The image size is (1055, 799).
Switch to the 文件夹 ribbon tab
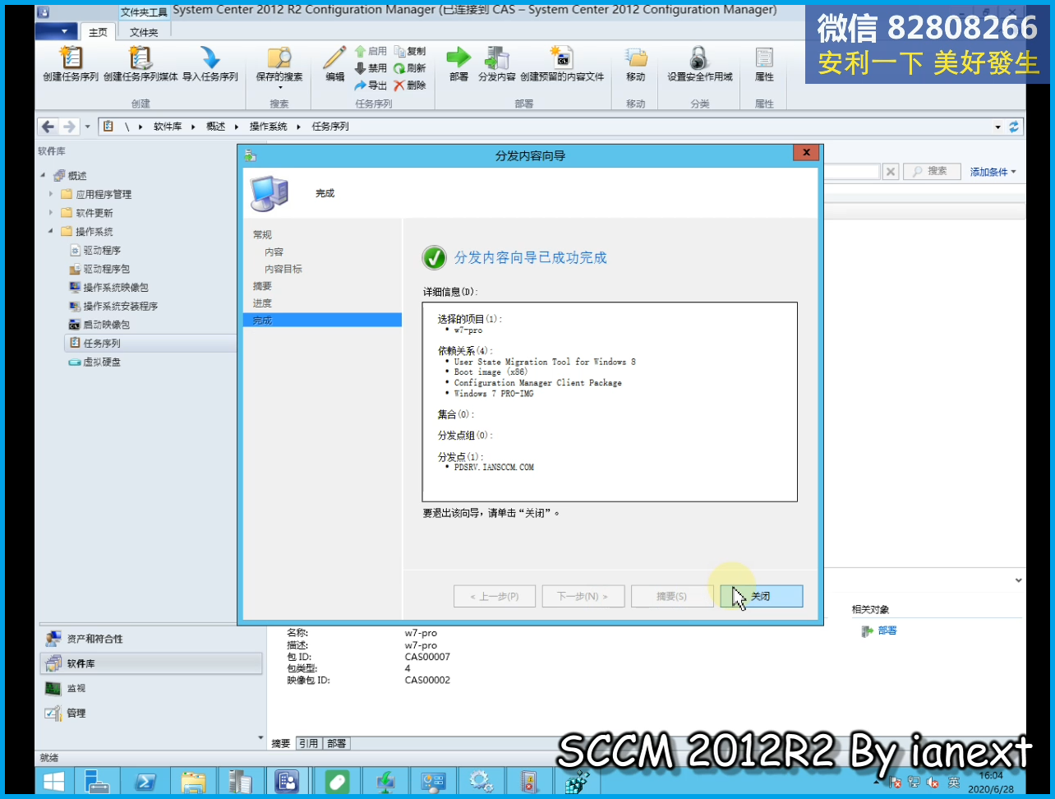(x=144, y=32)
